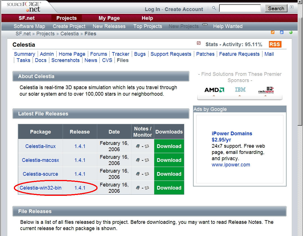Screen dimensions: 303x236
Task: Visit the Celestia Home Page link
Action: (72, 54)
